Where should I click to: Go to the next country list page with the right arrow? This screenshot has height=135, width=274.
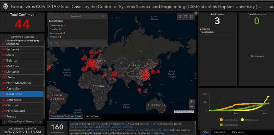(x=40, y=122)
